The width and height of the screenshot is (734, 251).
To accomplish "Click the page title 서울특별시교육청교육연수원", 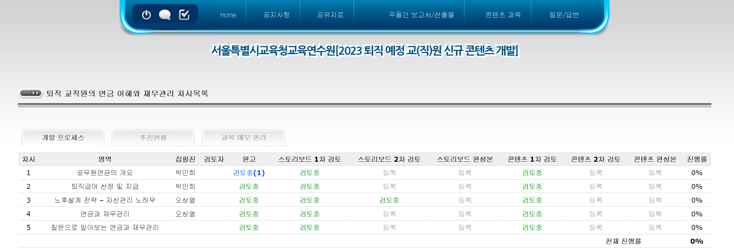I will click(x=274, y=50).
